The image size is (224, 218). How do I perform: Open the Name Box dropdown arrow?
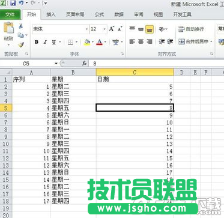tap(56, 64)
